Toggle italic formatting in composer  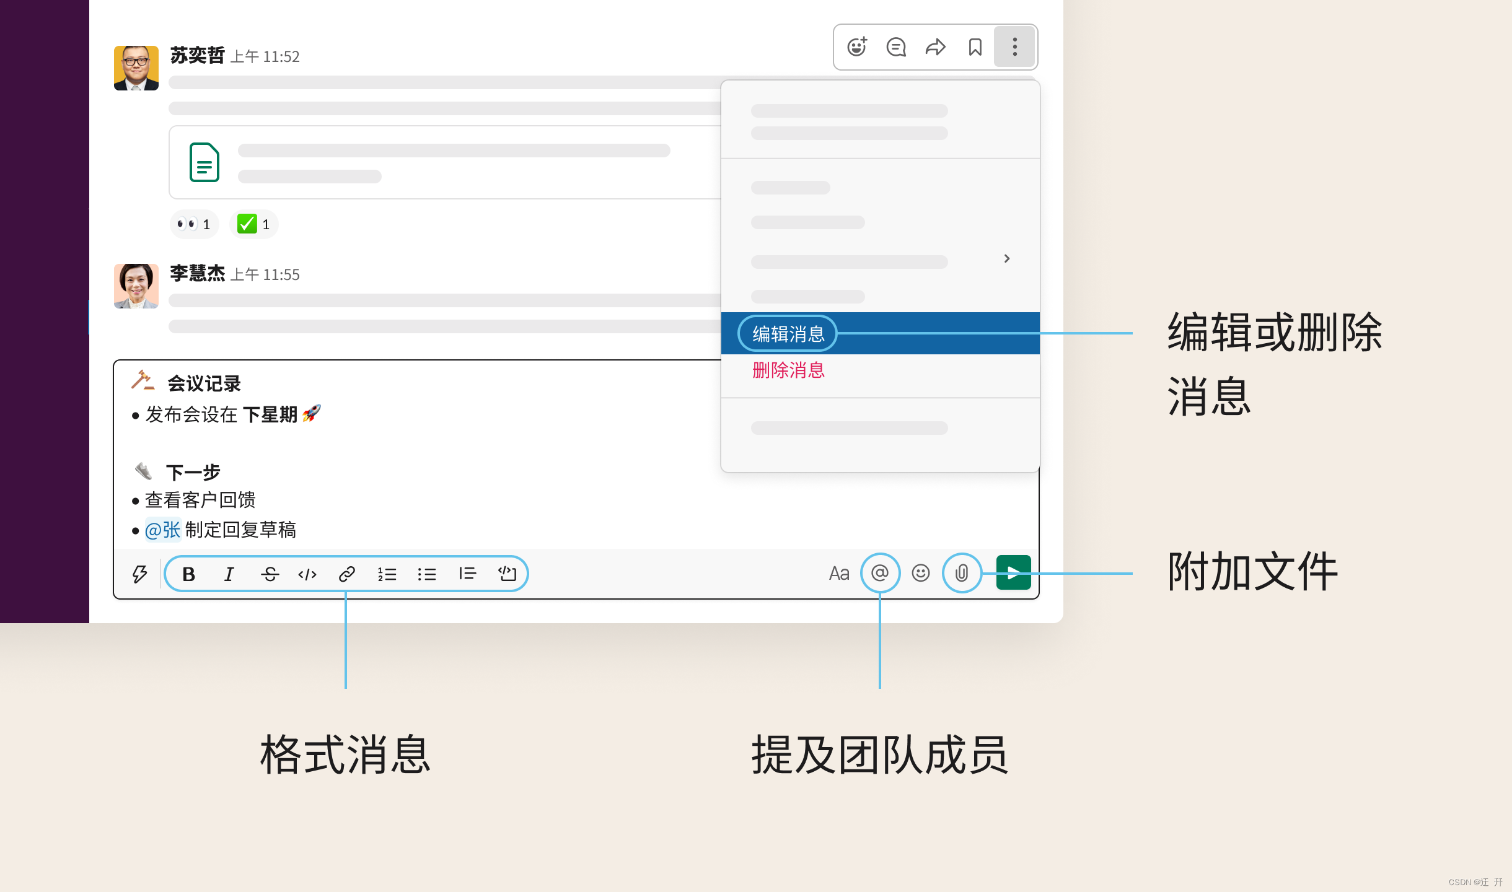pyautogui.click(x=229, y=574)
